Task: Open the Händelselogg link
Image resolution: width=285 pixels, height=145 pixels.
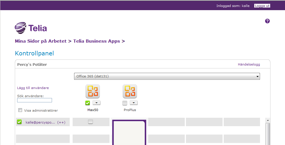Action: pos(249,64)
